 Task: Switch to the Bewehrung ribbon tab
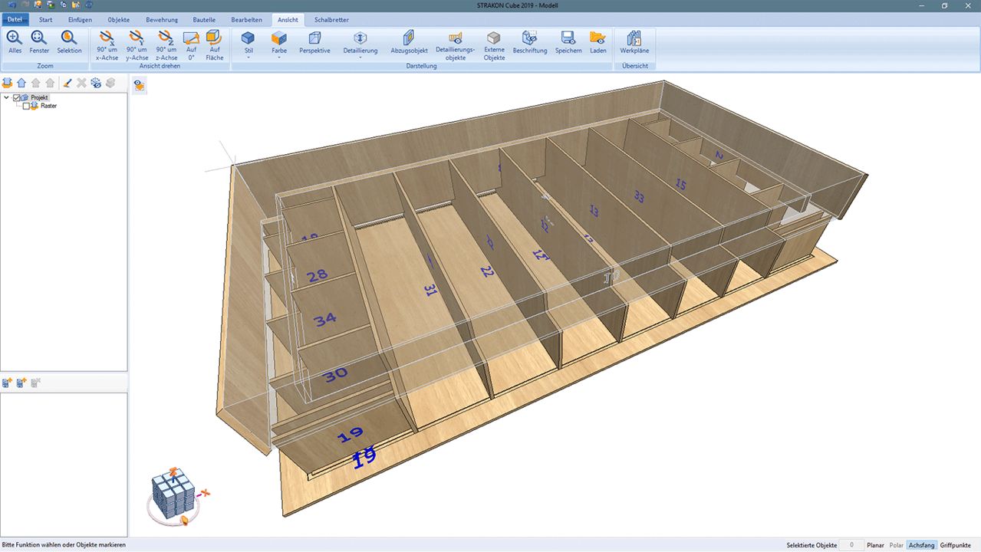click(x=161, y=19)
